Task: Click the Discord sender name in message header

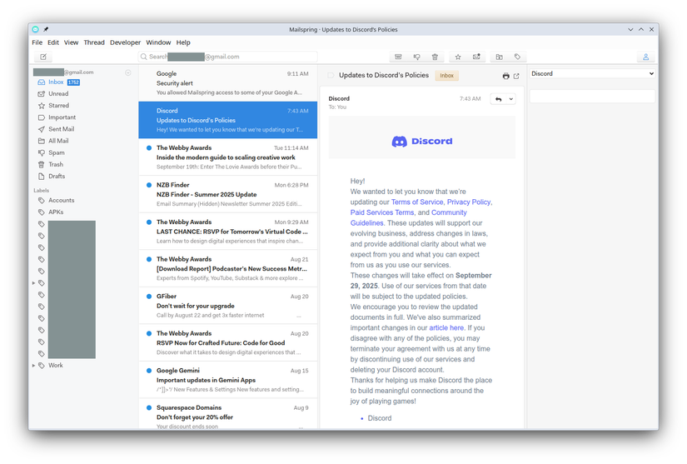Action: coord(339,98)
